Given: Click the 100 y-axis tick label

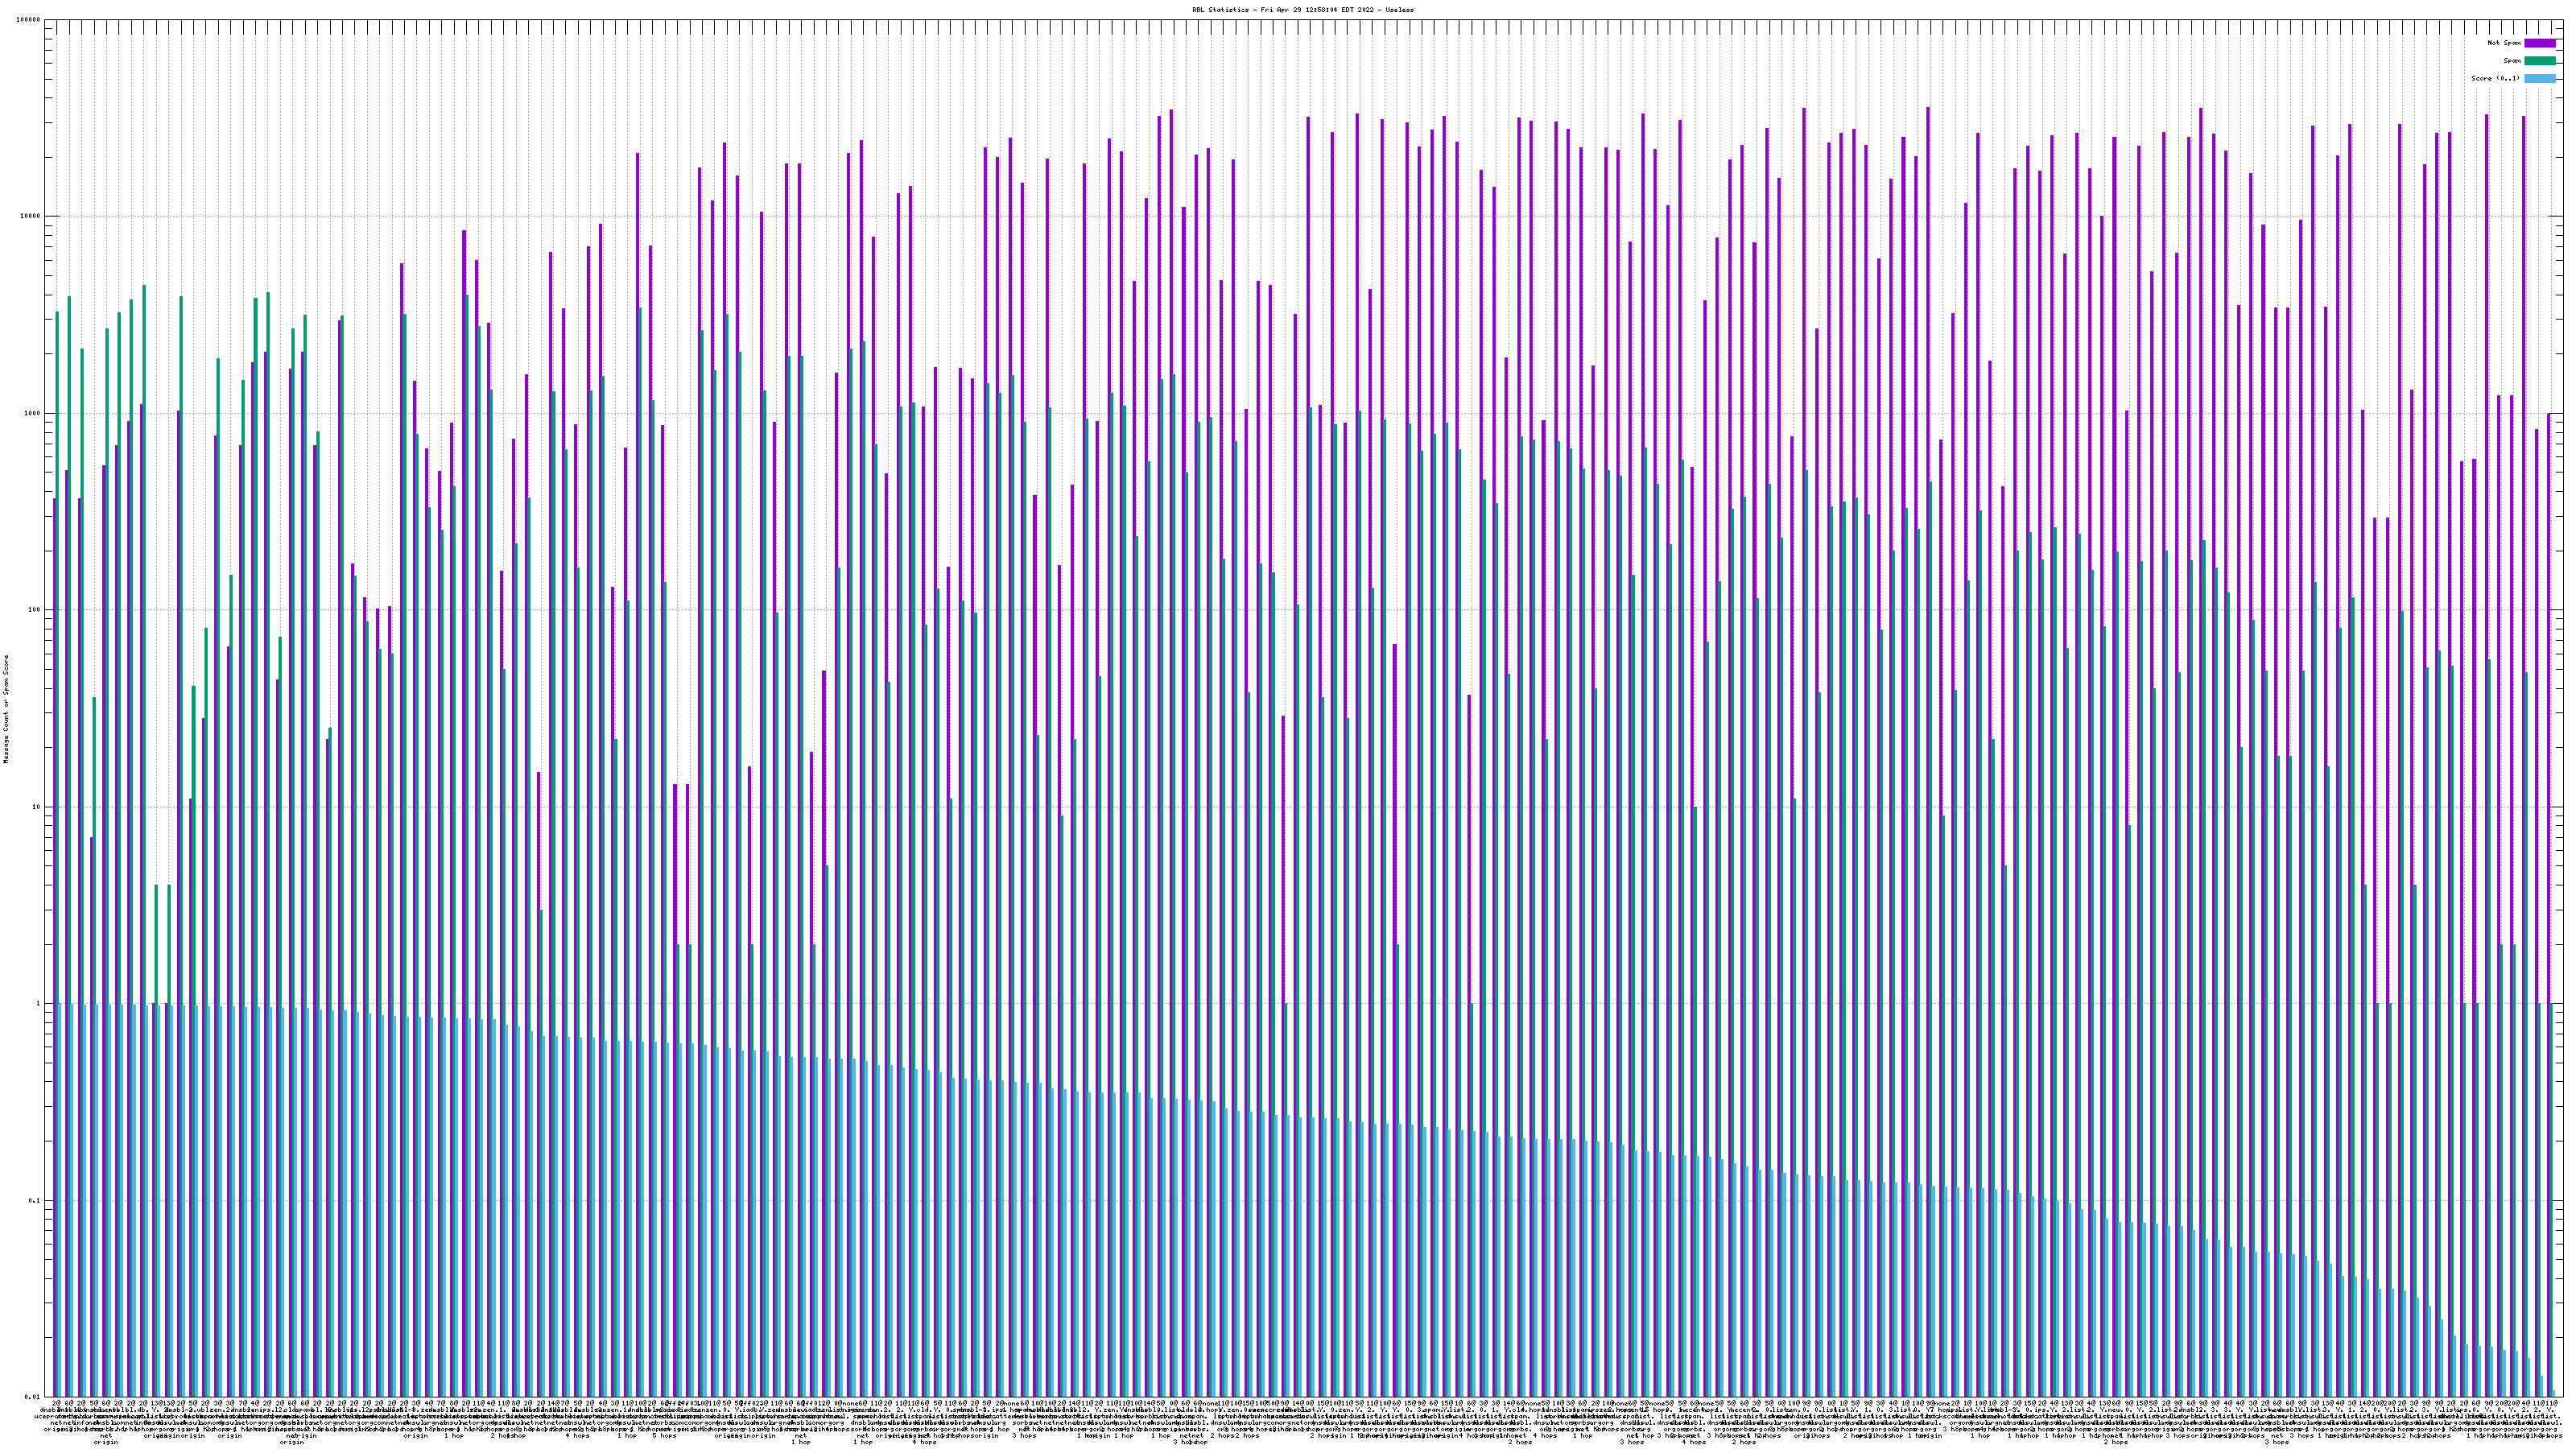Looking at the screenshot, I should (x=35, y=610).
